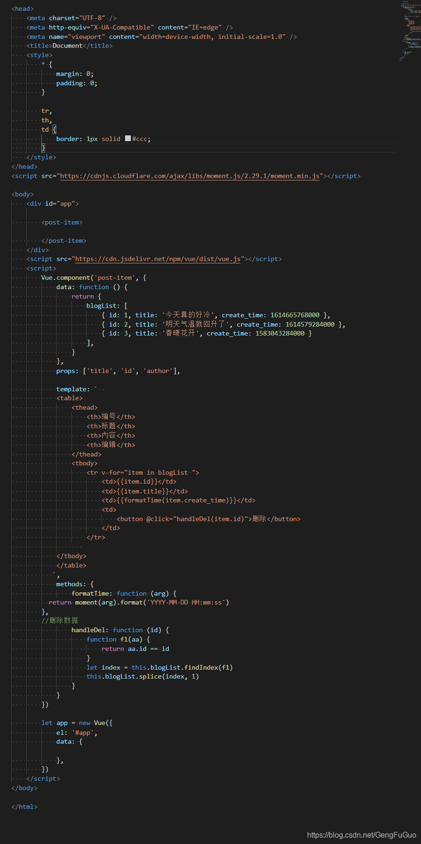Click the moment(arg).format return statement
This screenshot has width=421, height=844.
(x=139, y=603)
